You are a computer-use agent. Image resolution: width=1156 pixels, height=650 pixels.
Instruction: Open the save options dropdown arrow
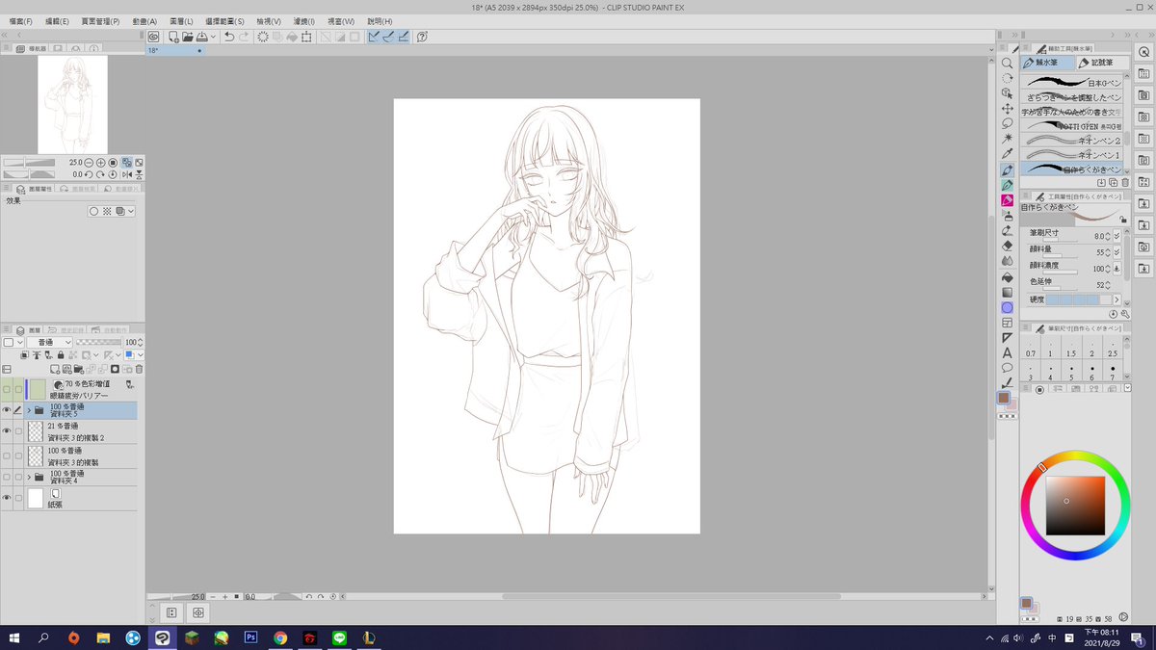pyautogui.click(x=213, y=37)
